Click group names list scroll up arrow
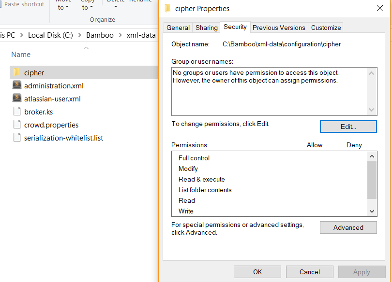 372,73
